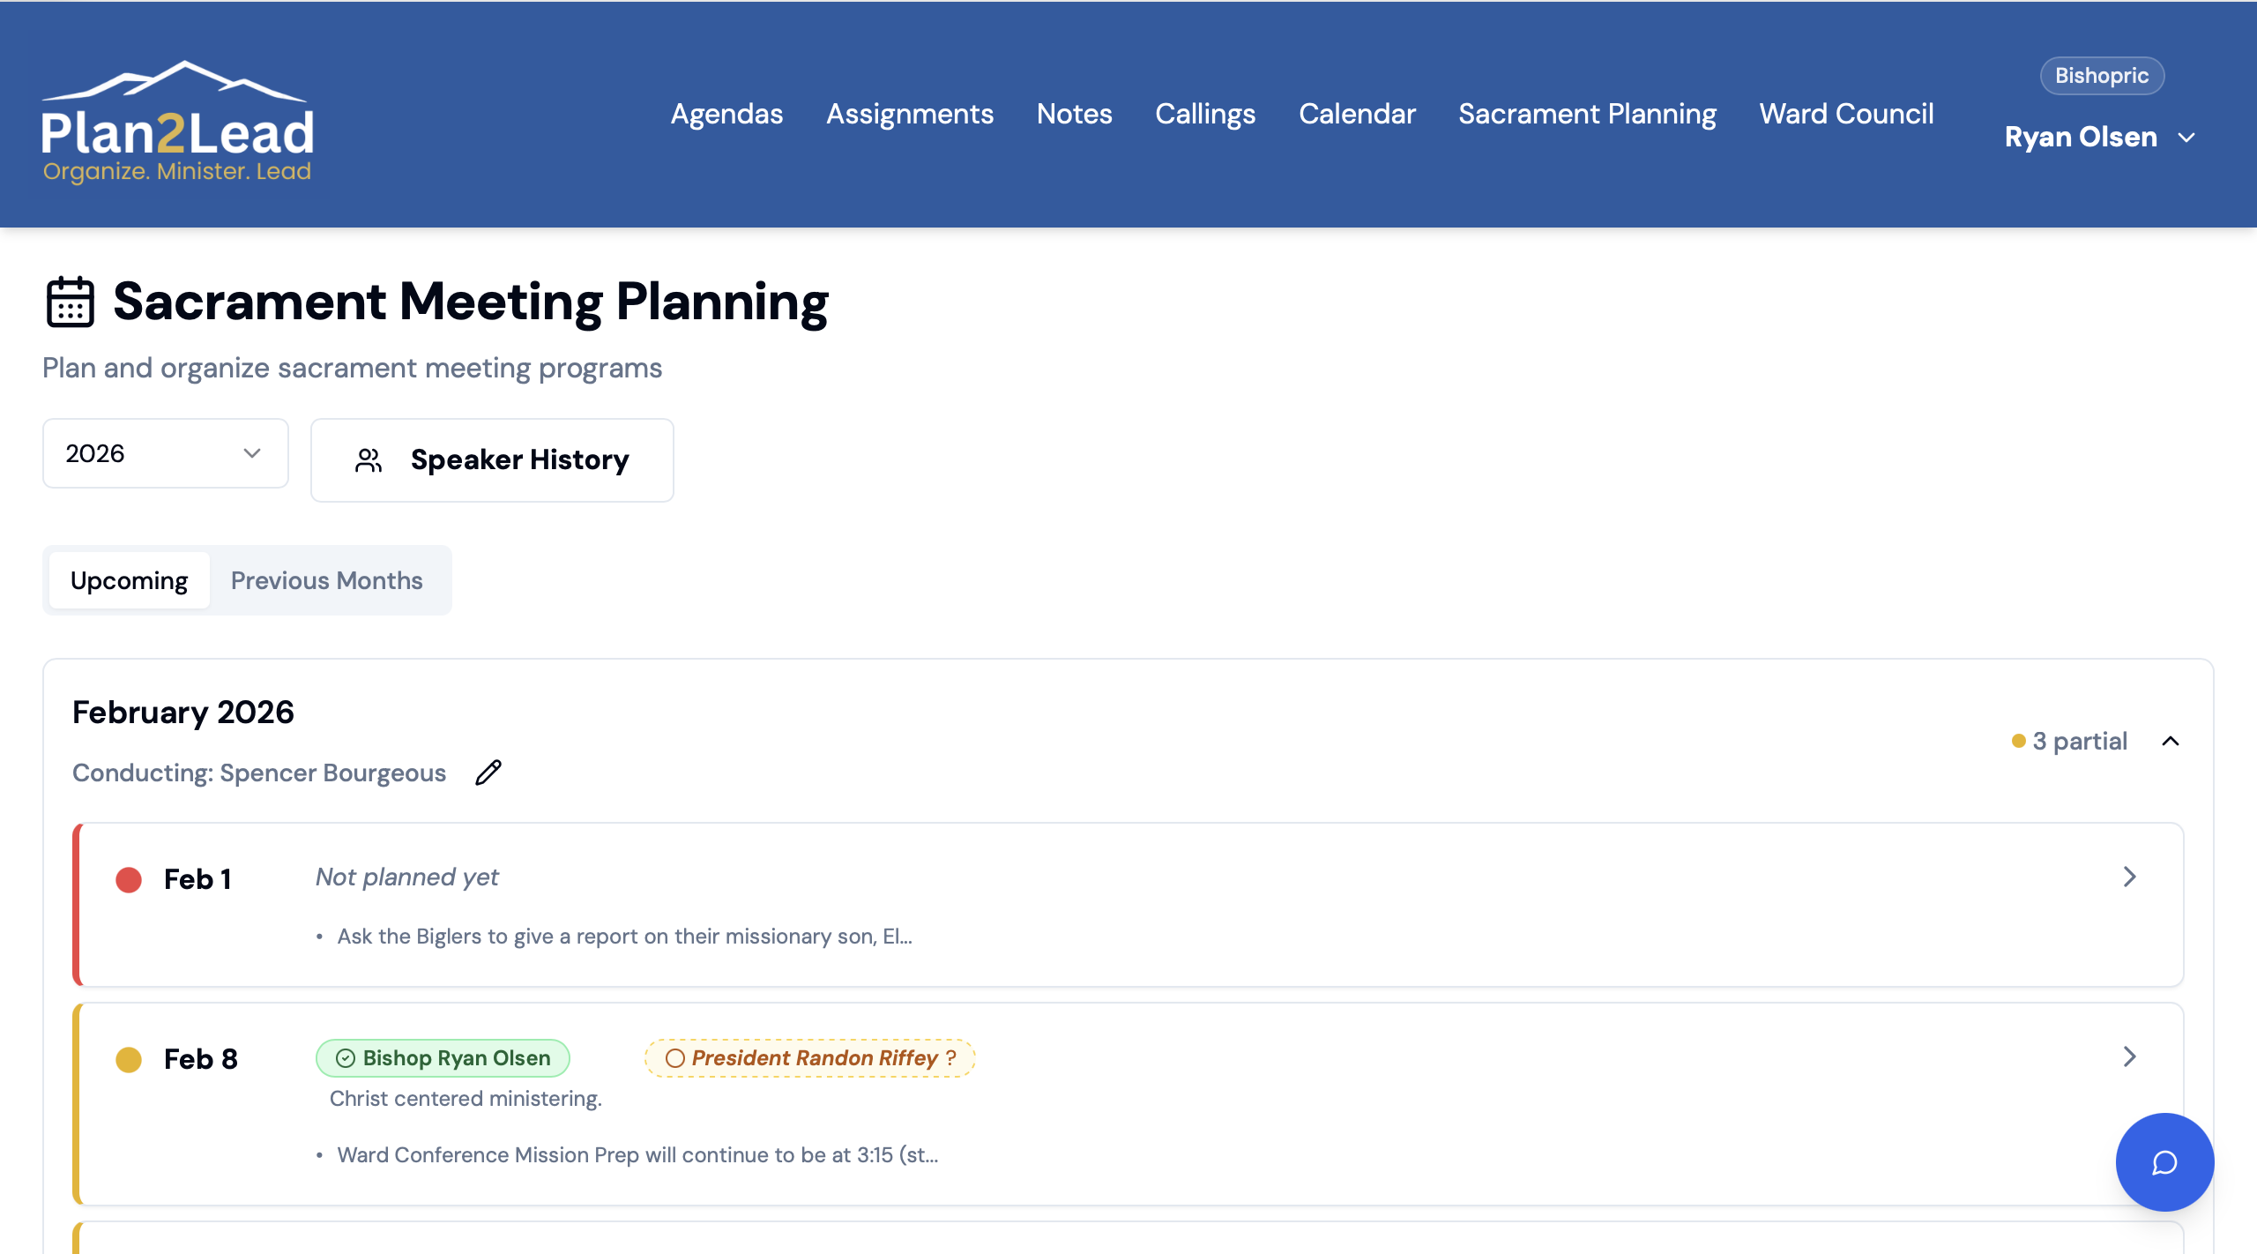2257x1254 pixels.
Task: Expand the Feb 8 row chevron
Action: (2129, 1056)
